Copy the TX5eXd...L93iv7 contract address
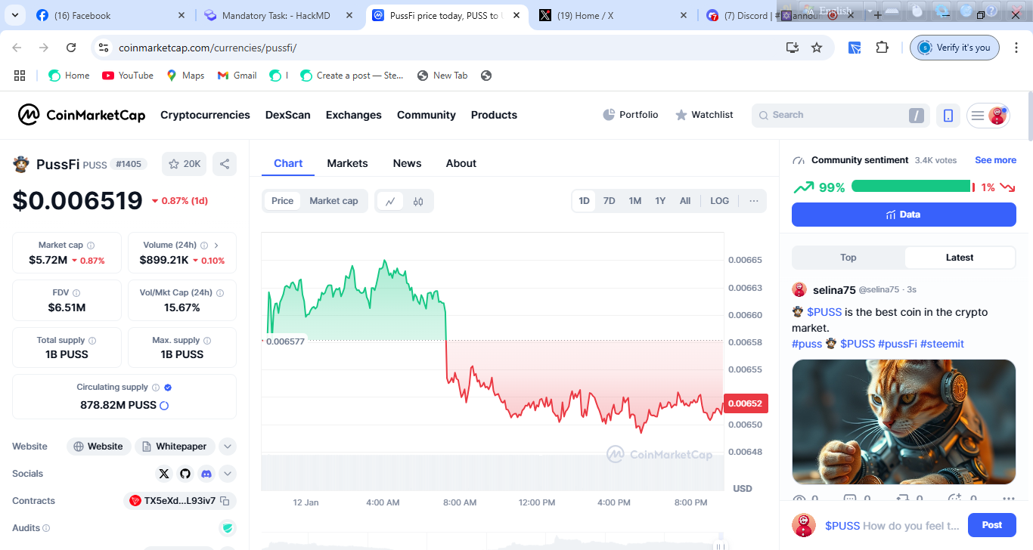 point(225,501)
